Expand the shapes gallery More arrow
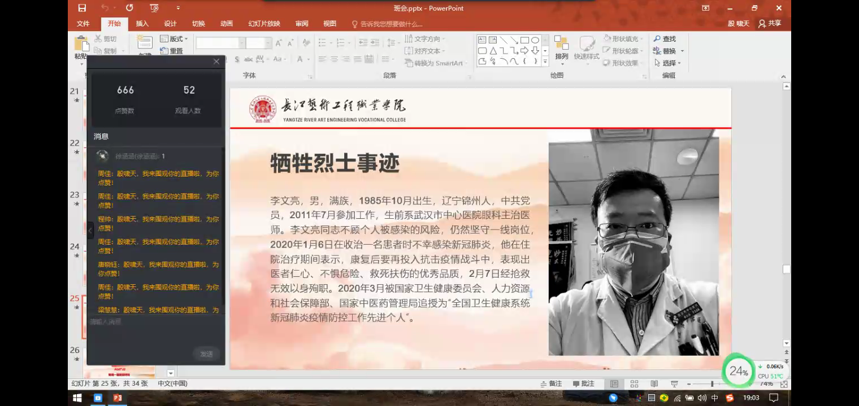 pos(545,61)
